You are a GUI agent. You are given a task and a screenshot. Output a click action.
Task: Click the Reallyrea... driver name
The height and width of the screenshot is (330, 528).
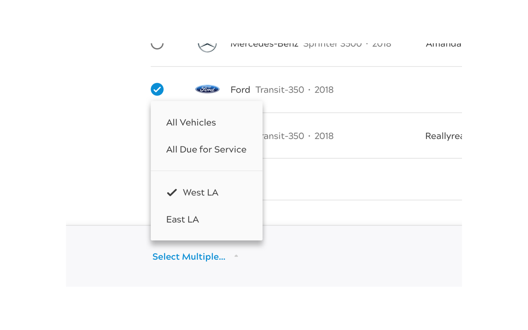(443, 136)
